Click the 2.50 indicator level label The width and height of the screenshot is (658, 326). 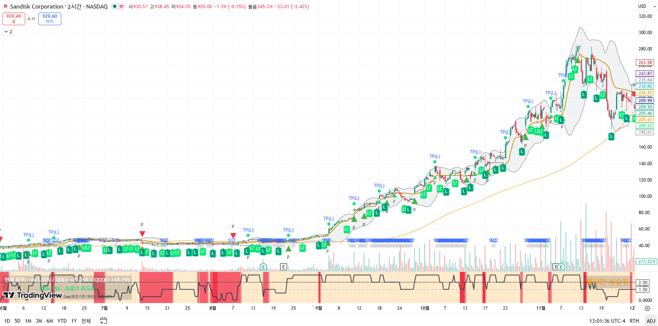643,283
